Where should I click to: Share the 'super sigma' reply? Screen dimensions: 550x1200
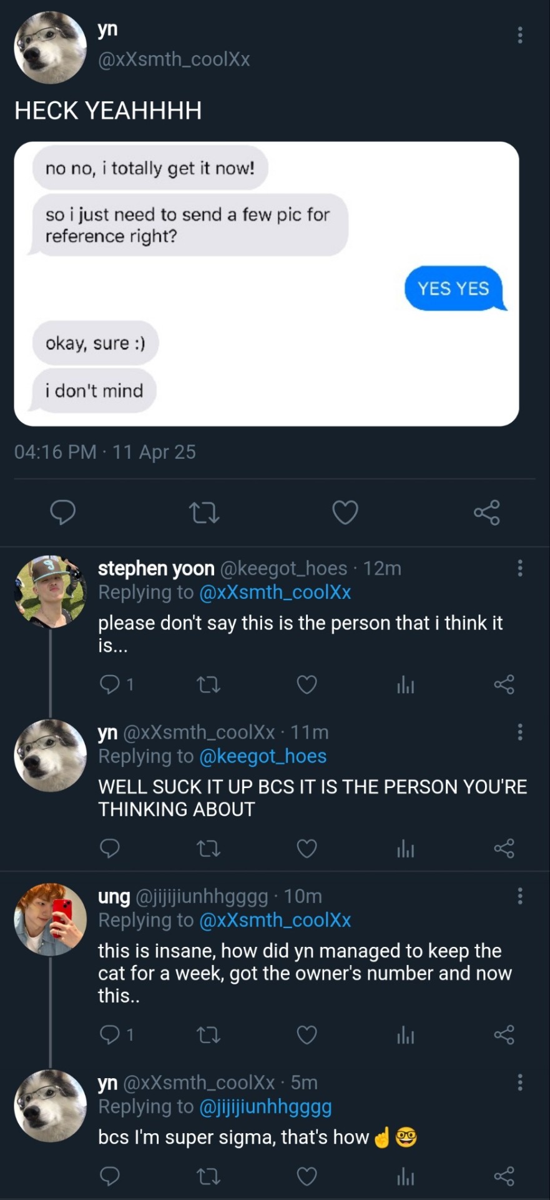tap(504, 1177)
